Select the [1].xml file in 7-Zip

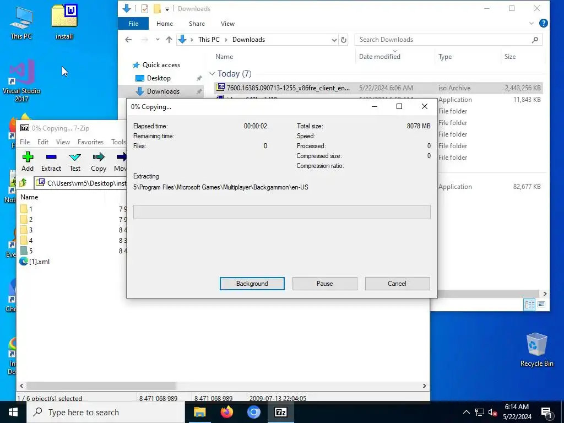35,262
